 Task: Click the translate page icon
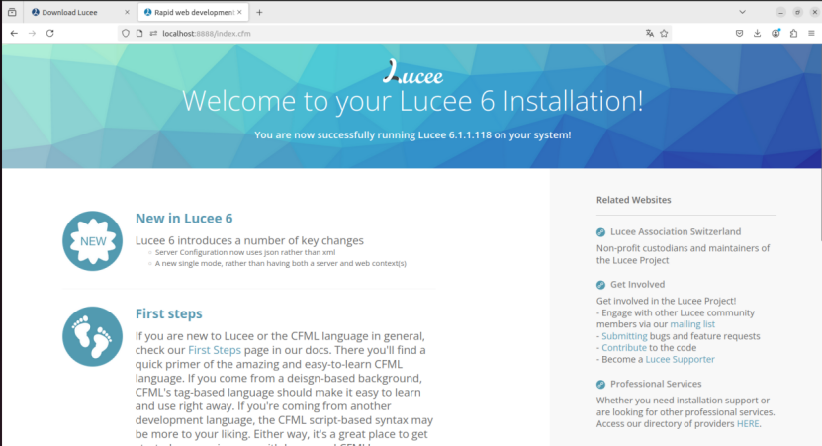[649, 33]
